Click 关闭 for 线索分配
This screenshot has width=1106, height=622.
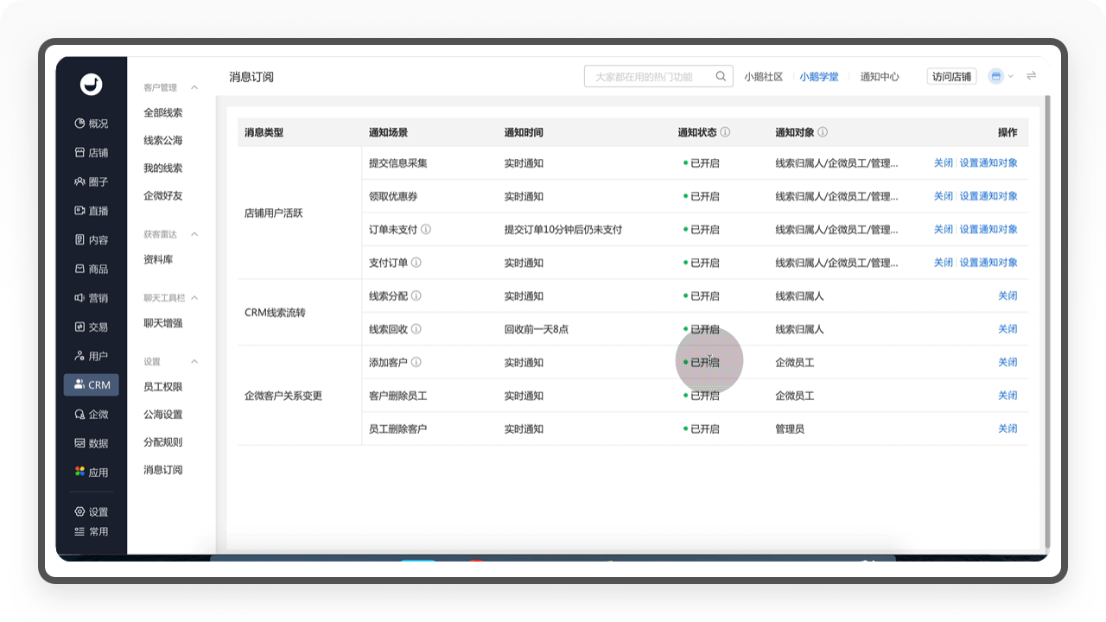(x=1007, y=295)
